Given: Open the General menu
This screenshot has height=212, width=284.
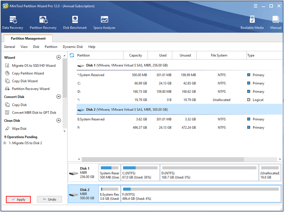Looking at the screenshot, I should [9, 47].
